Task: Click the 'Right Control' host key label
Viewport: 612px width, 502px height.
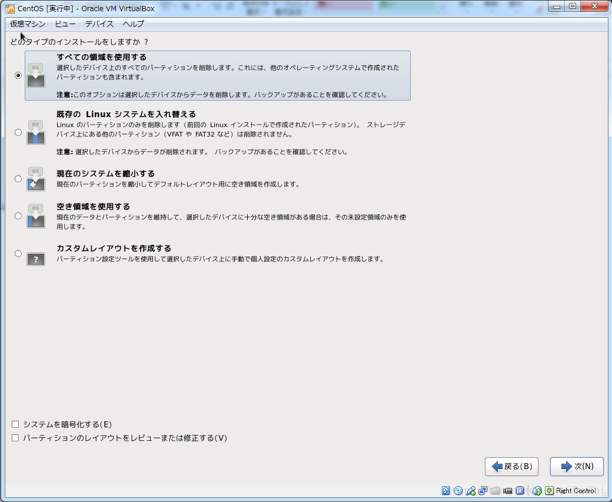Action: (x=576, y=491)
